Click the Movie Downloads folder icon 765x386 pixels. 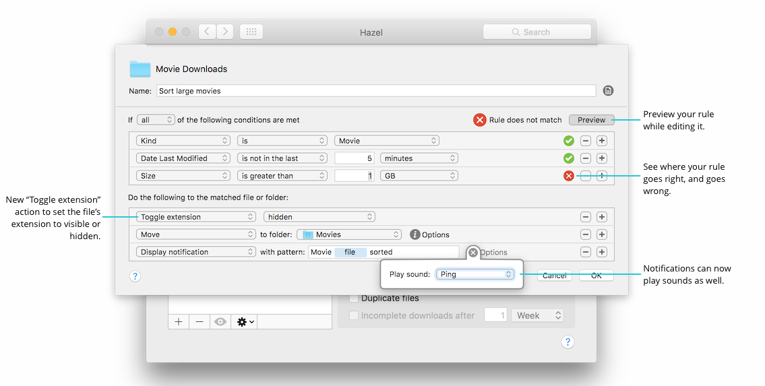140,69
